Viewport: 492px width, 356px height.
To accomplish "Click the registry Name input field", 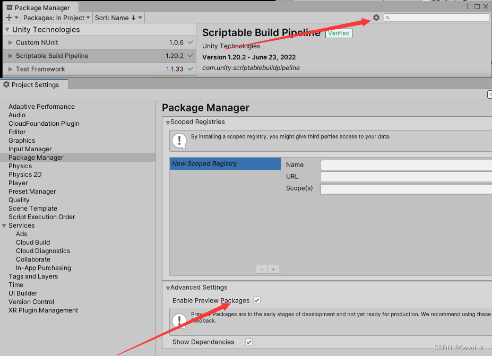I will click(x=406, y=165).
